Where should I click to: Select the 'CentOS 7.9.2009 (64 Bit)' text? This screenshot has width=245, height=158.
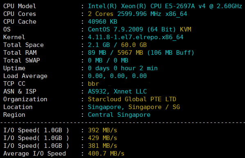[x=132, y=29]
